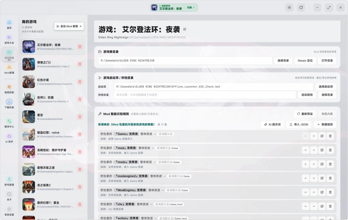Select 龙之信条2 game card

pyautogui.click(x=53, y=187)
